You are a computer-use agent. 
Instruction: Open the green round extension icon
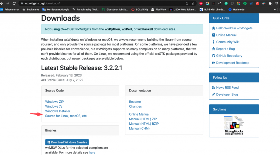click(x=245, y=3)
